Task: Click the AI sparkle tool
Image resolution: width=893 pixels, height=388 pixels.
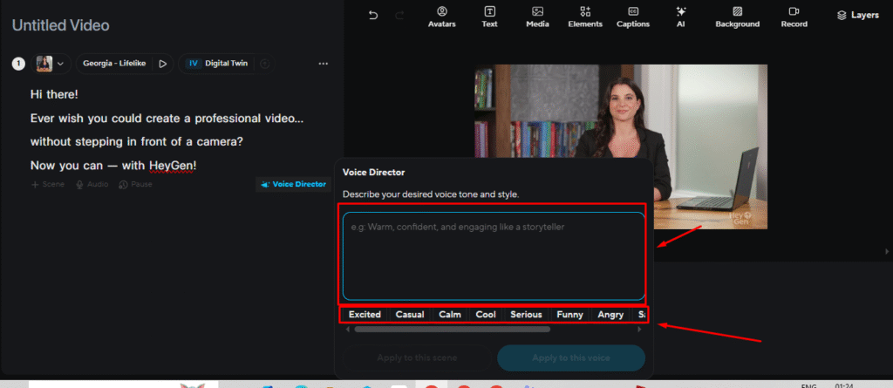Action: tap(680, 16)
